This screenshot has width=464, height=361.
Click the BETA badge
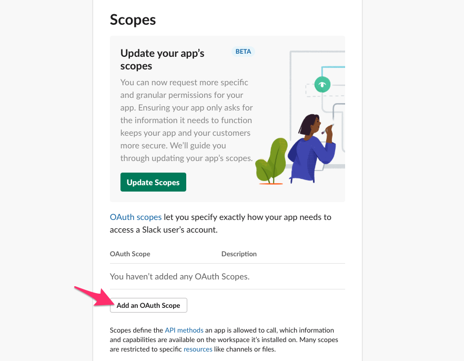(243, 52)
